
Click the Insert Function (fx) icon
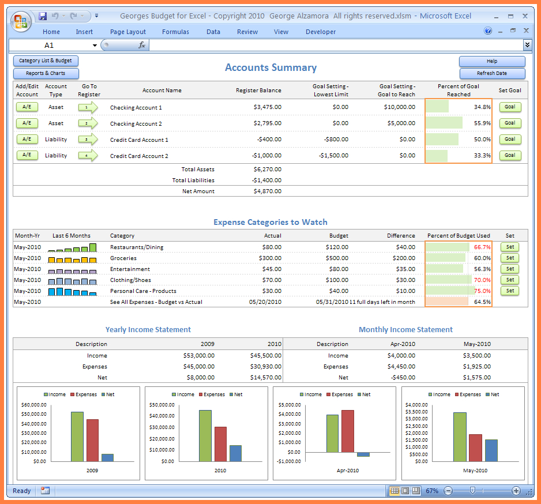141,44
